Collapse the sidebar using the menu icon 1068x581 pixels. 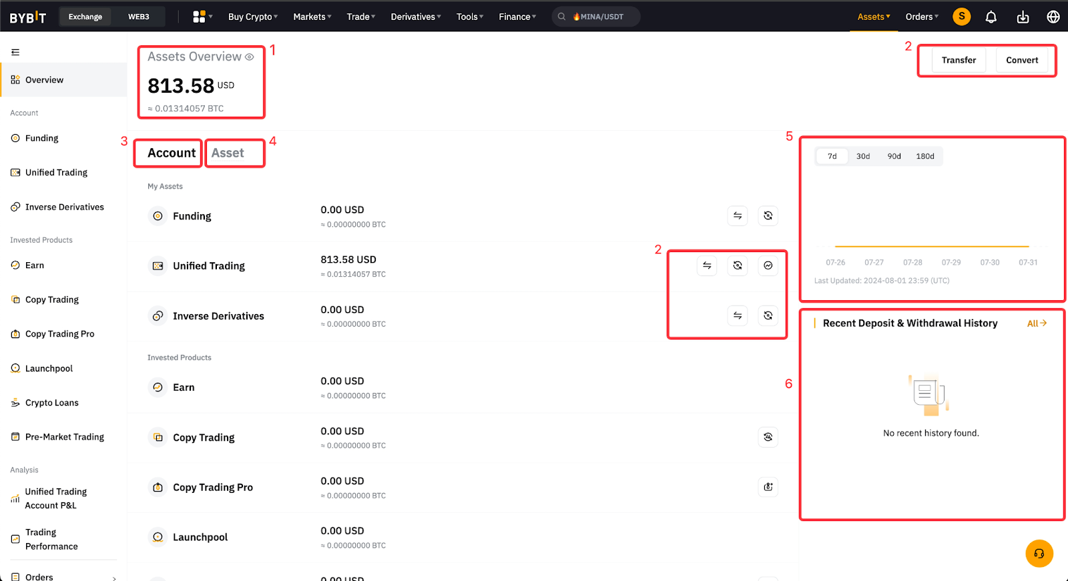tap(15, 52)
